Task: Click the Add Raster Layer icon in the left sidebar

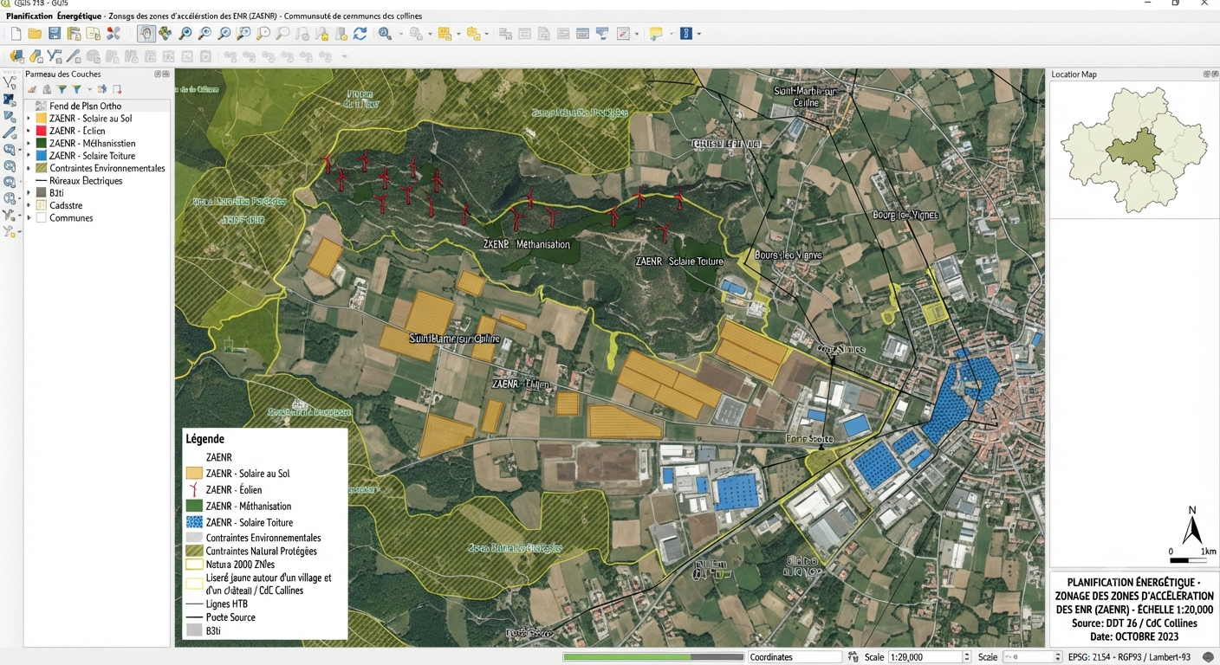Action: coord(10,100)
